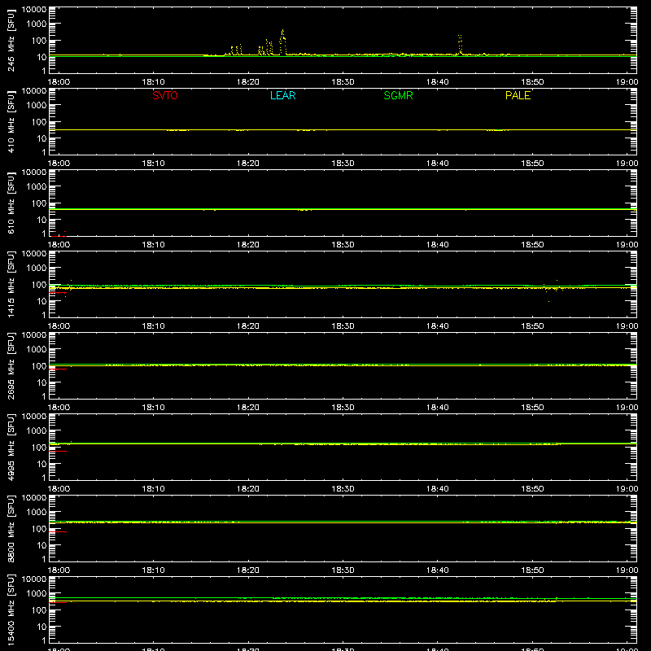651x651 pixels.
Task: Click the 10000 y-axis value of the 4995 MHz plot
Action: point(34,417)
